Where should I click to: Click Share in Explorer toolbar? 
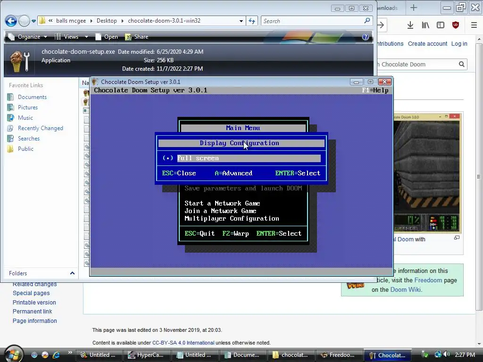click(137, 37)
